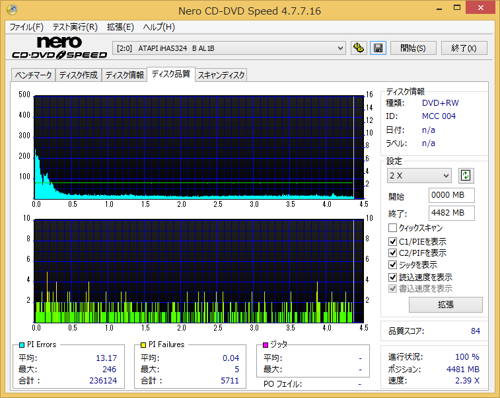Viewport: 500px width, 398px height.
Task: Click the DVD+RW disc type value
Action: coord(441,103)
